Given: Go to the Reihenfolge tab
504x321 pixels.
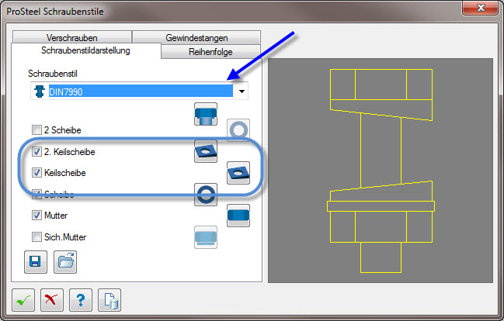Looking at the screenshot, I should coord(210,52).
